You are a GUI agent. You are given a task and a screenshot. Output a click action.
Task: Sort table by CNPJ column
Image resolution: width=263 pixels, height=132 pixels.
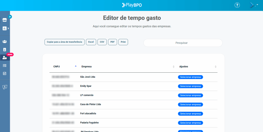tap(63, 67)
